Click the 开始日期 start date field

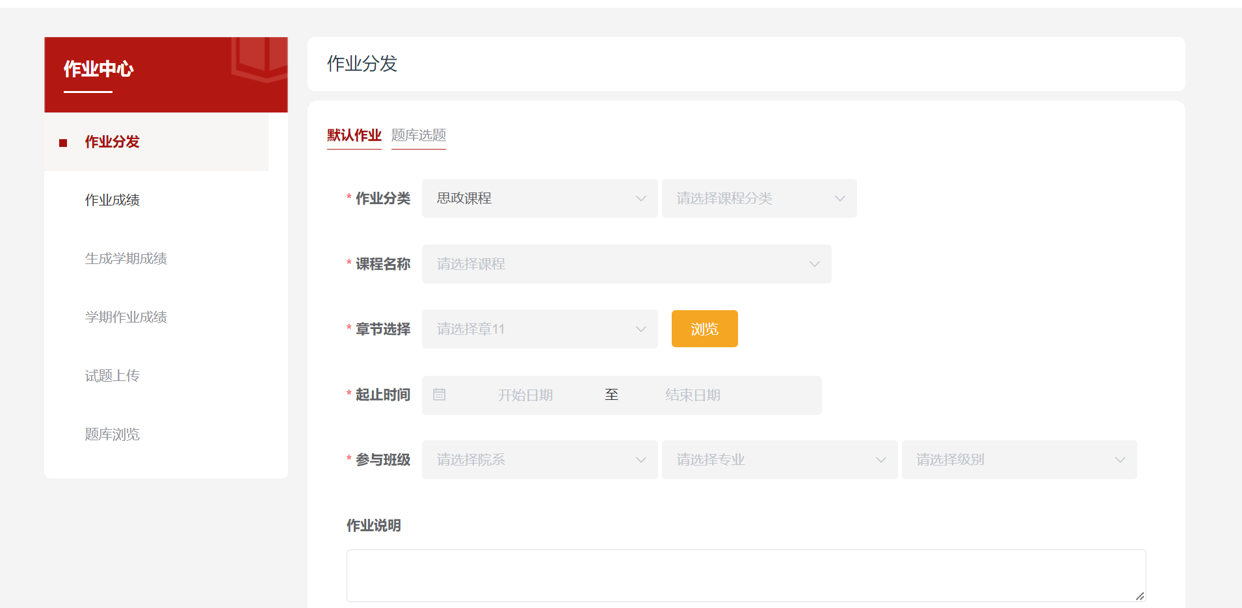[x=525, y=395]
